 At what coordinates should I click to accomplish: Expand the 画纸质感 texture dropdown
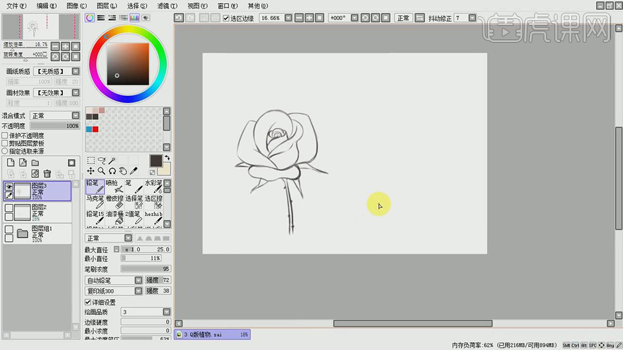tap(76, 72)
